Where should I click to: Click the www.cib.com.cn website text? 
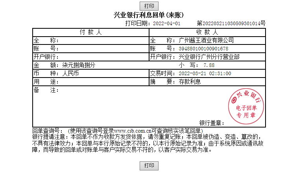click(133, 131)
